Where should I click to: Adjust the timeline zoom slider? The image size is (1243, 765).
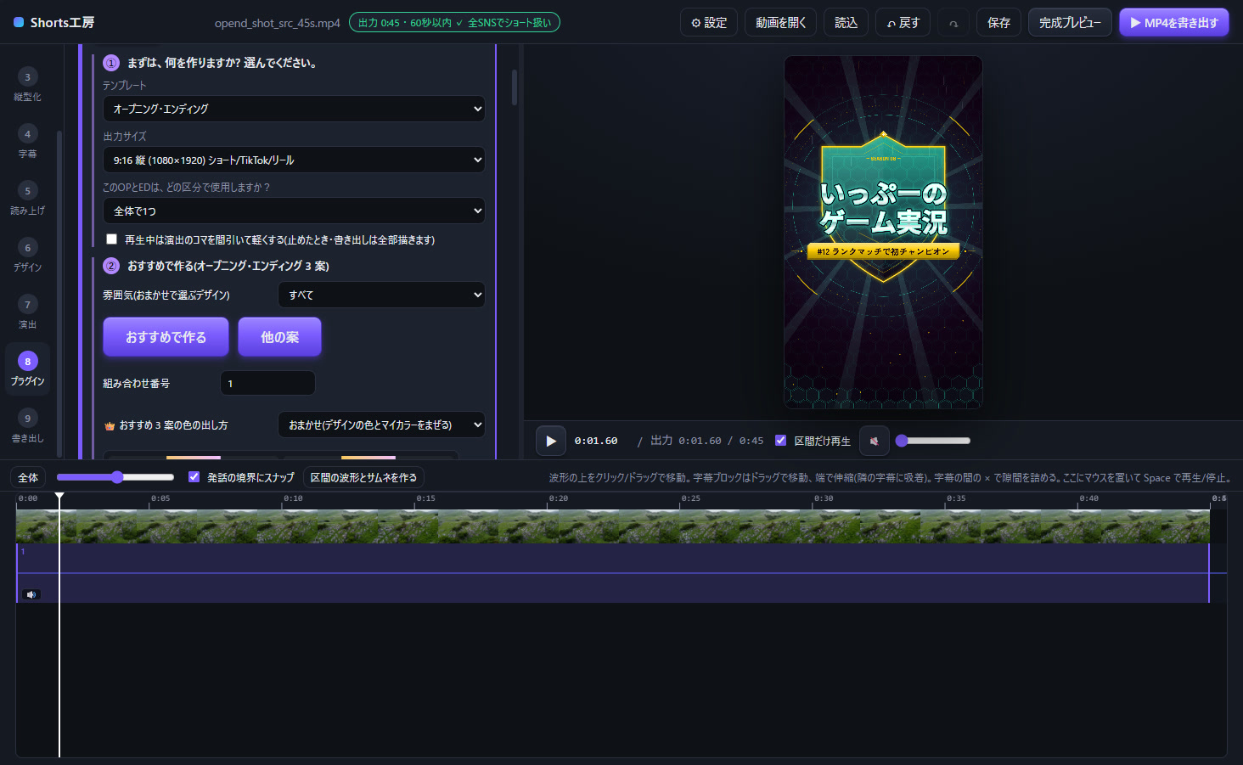coord(115,477)
